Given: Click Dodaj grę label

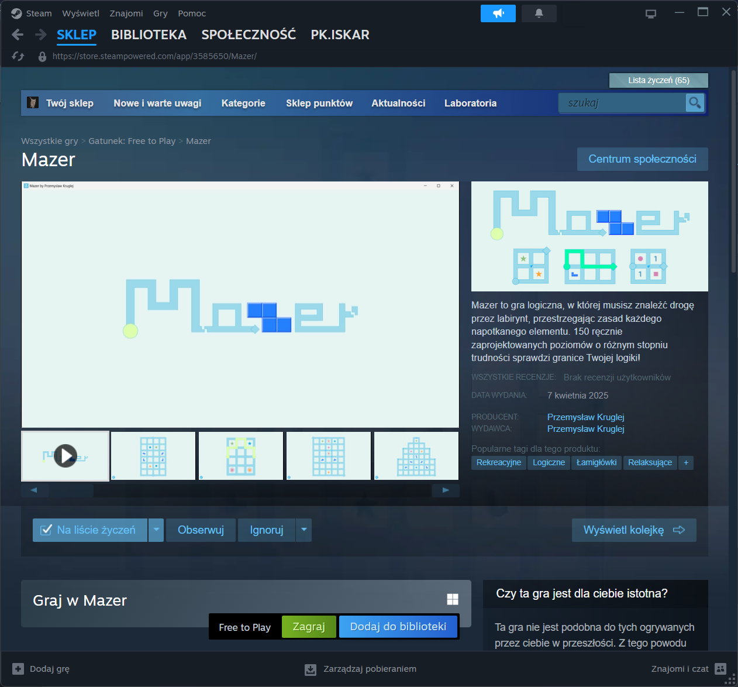Looking at the screenshot, I should (50, 669).
